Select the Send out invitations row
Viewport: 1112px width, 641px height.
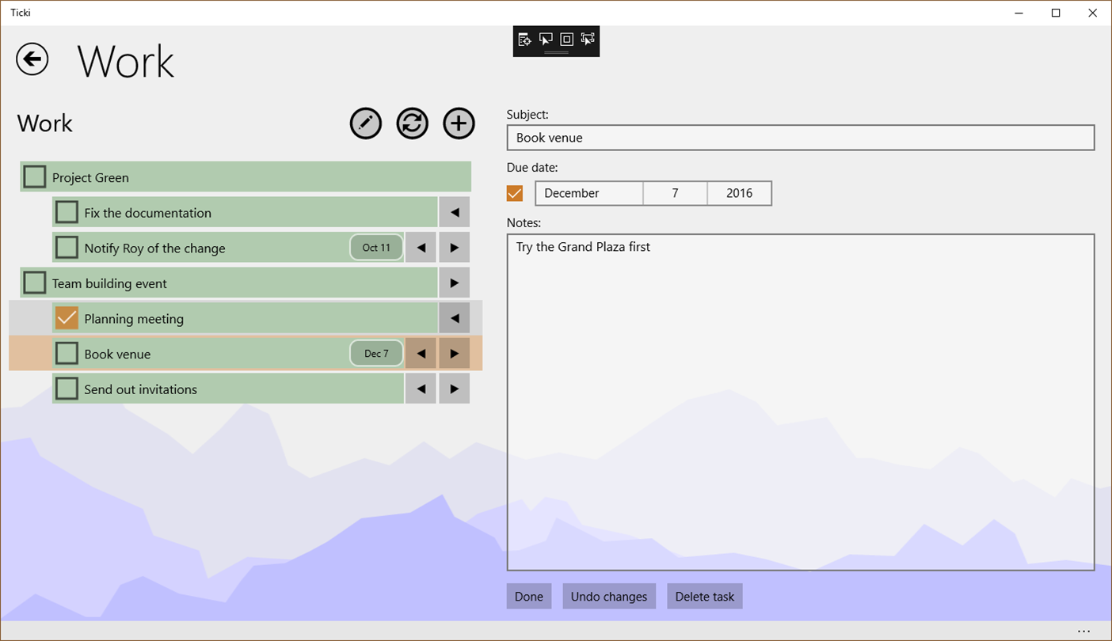coord(228,389)
